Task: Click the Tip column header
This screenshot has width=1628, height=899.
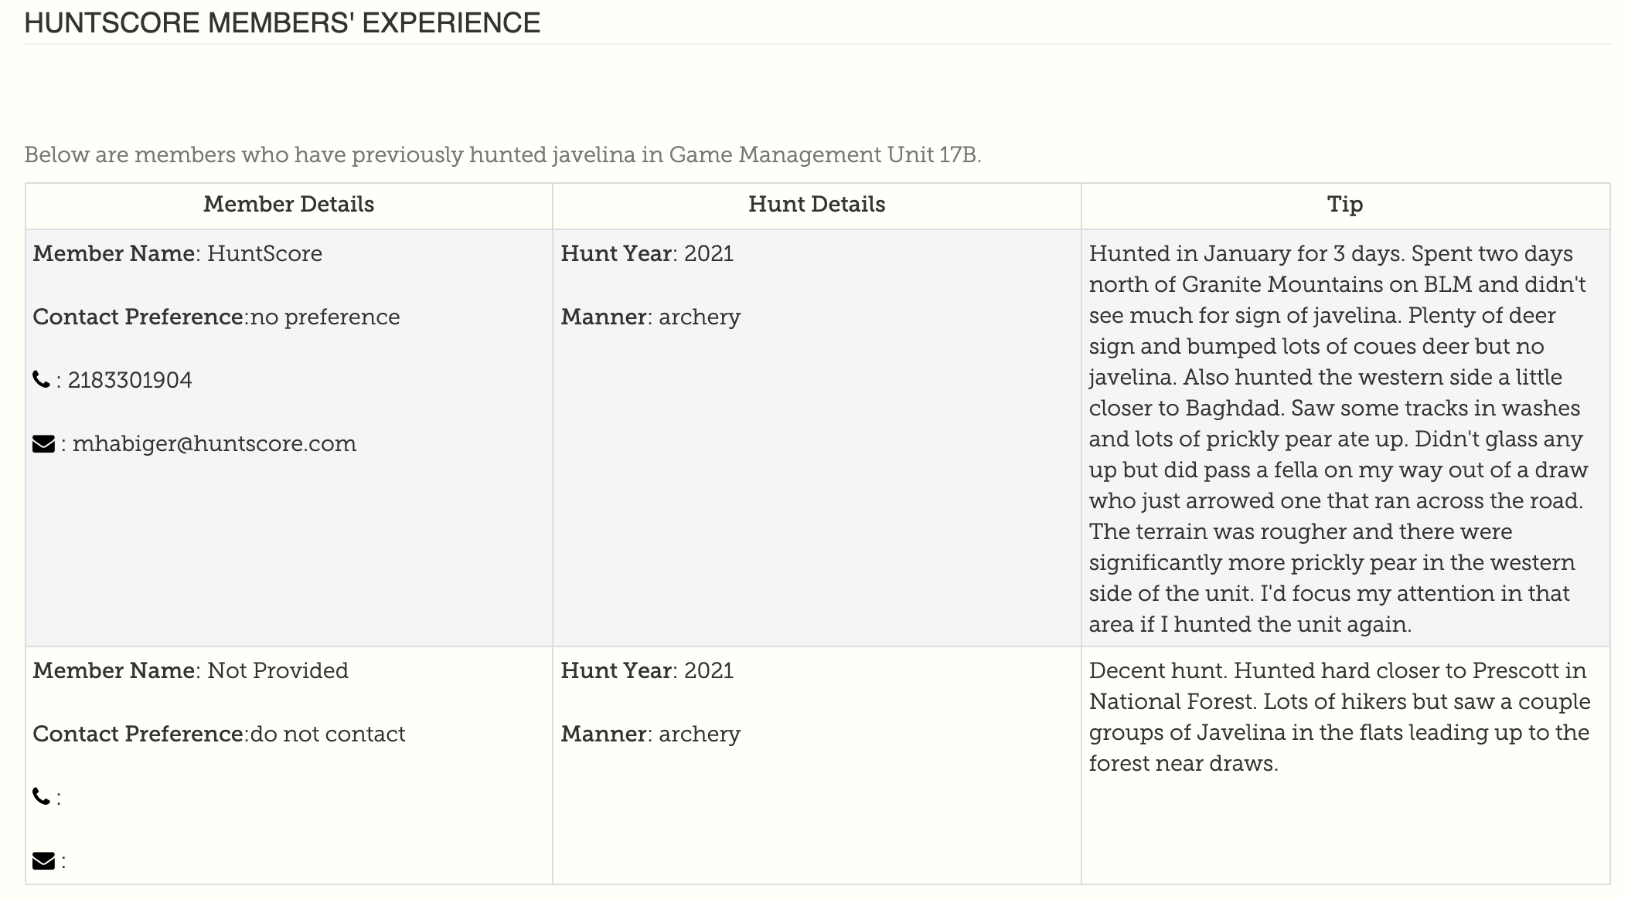Action: (x=1345, y=205)
